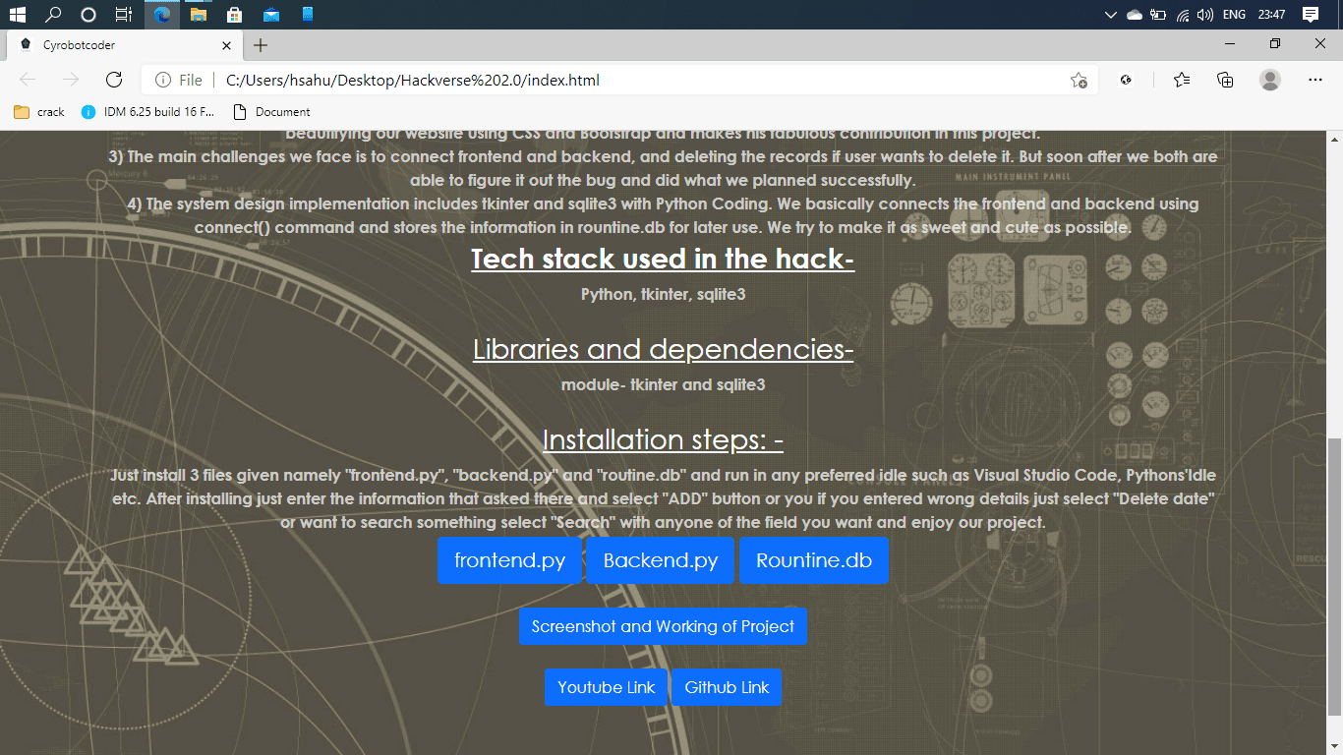Click text module- tkinter and sqlite3
The image size is (1343, 755).
663,384
